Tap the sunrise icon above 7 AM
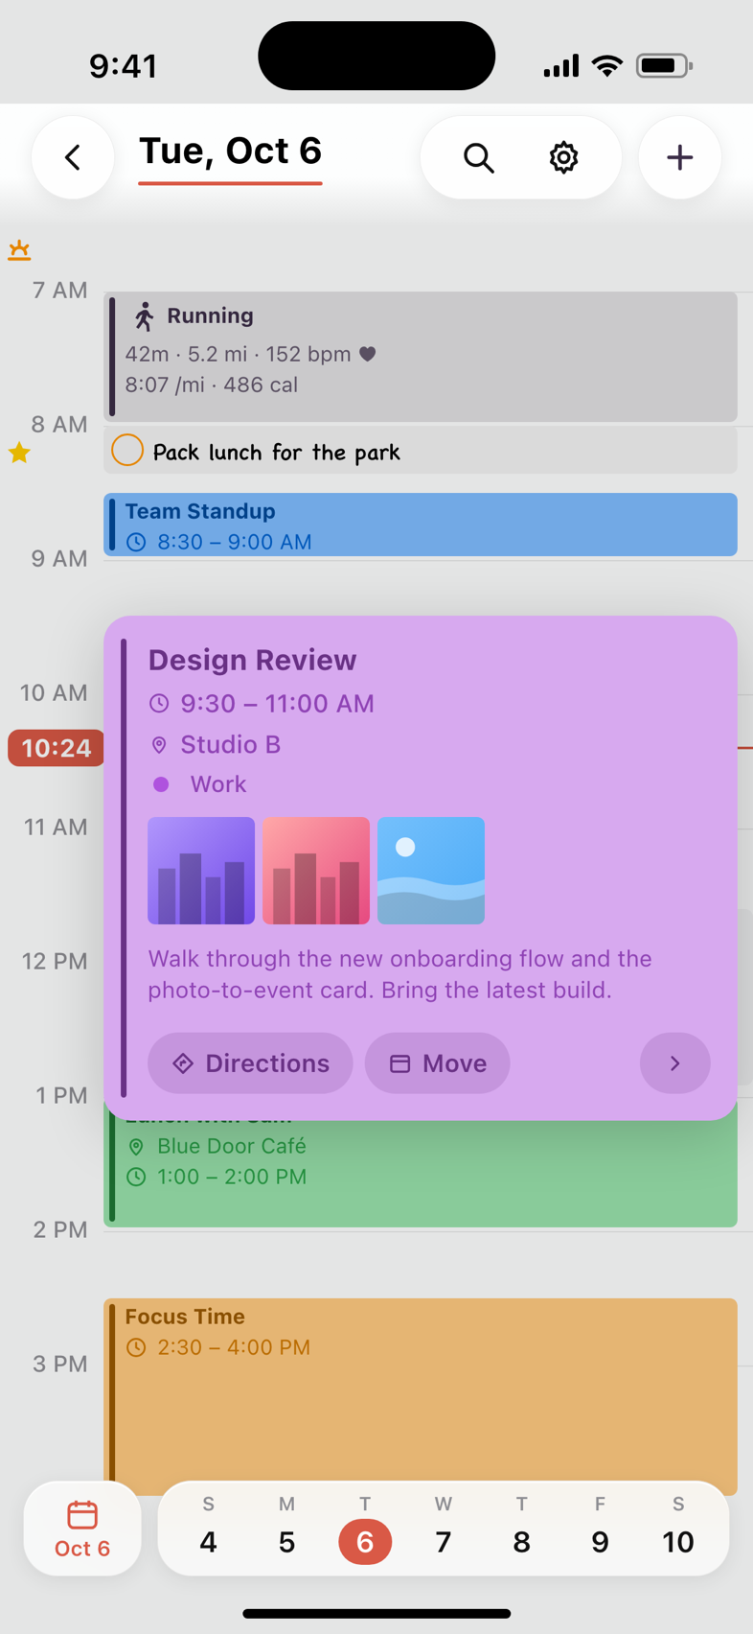Image resolution: width=753 pixels, height=1634 pixels. click(19, 250)
